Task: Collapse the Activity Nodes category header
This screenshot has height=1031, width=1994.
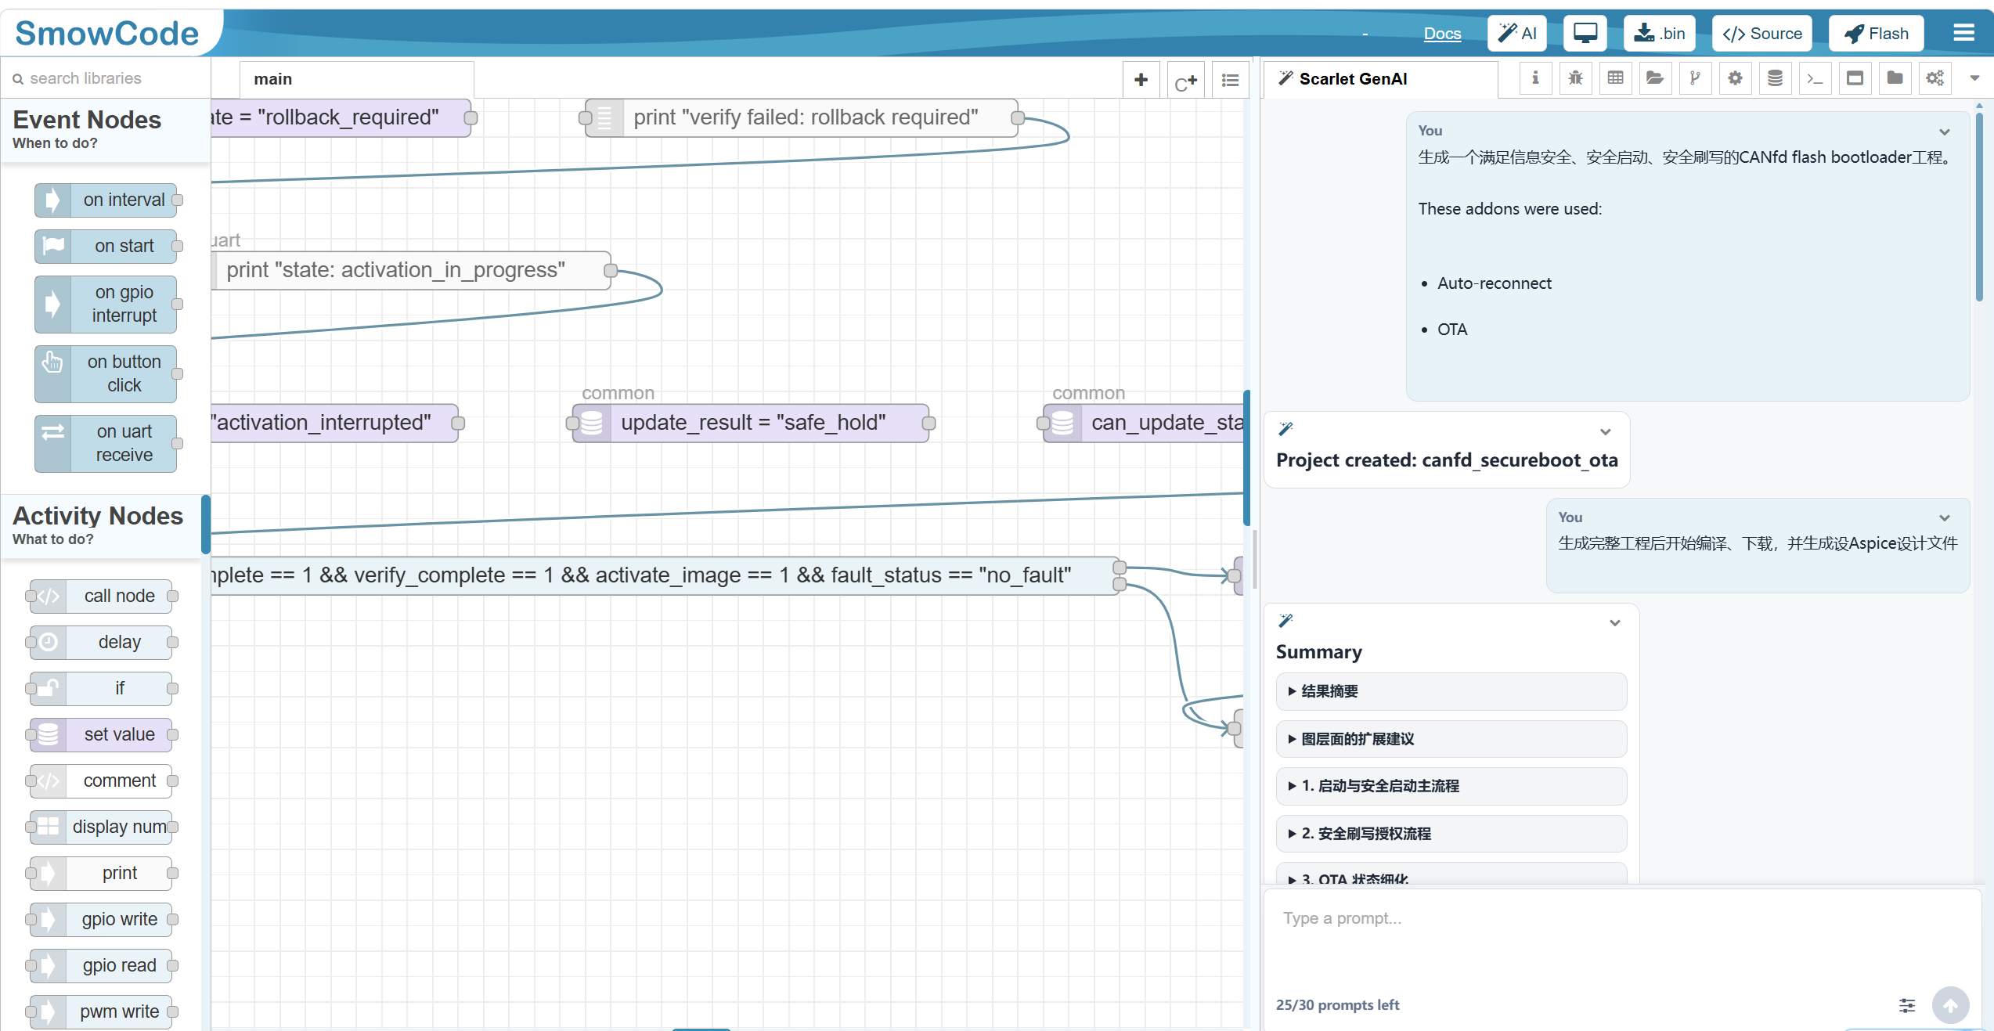Action: (102, 526)
